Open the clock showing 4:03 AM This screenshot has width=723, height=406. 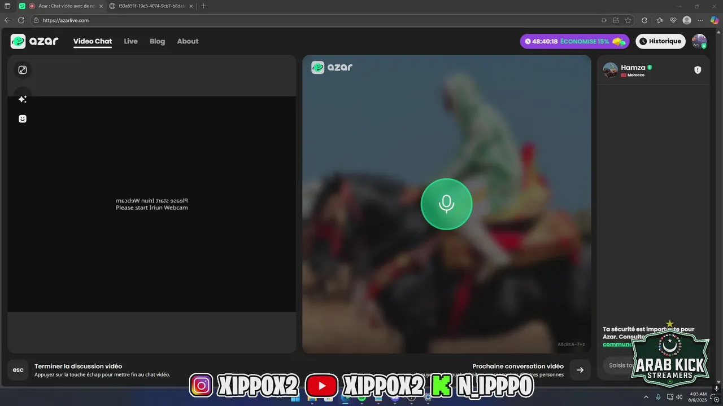point(698,397)
